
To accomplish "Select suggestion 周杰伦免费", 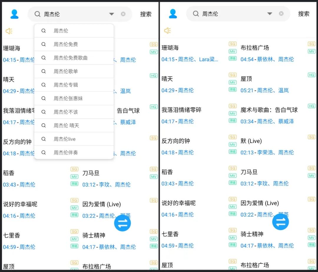I will pos(74,44).
